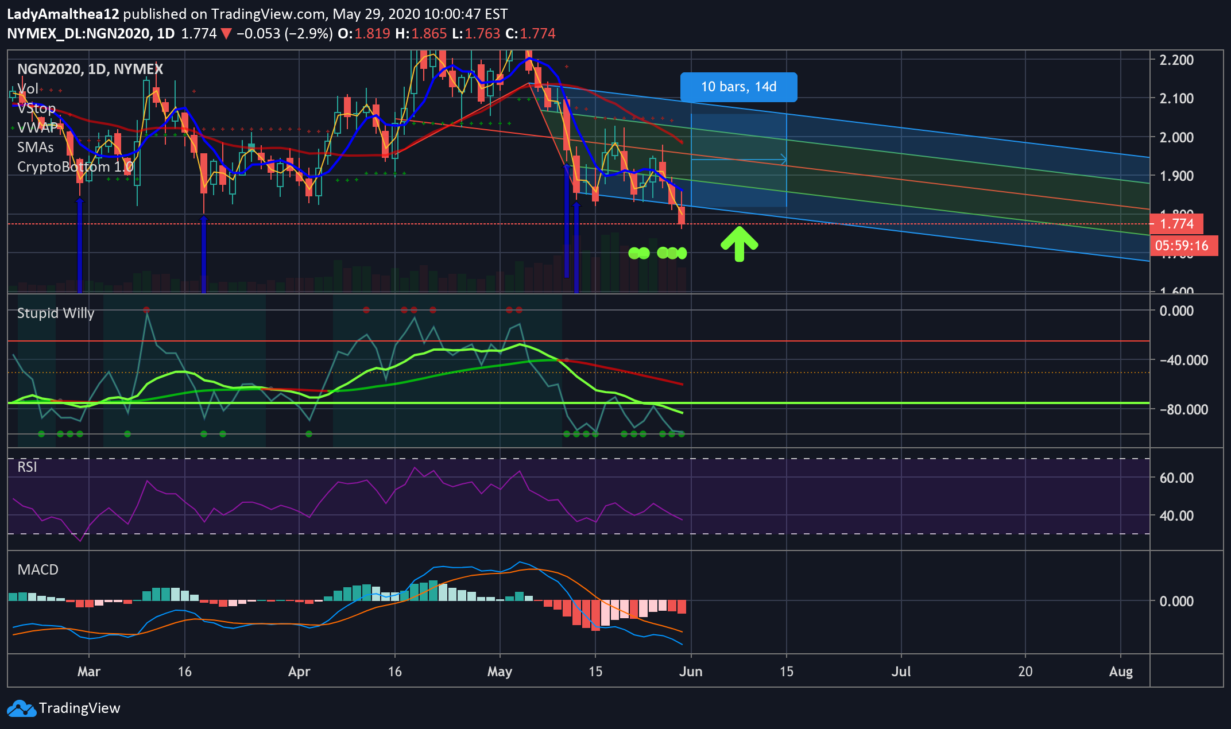Image resolution: width=1231 pixels, height=729 pixels.
Task: Select the VStop indicator label
Action: pos(36,108)
